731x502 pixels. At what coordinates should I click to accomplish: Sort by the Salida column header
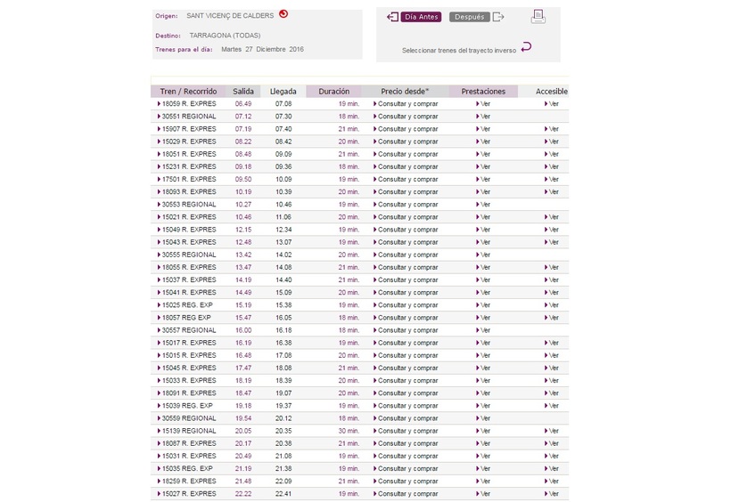[243, 92]
